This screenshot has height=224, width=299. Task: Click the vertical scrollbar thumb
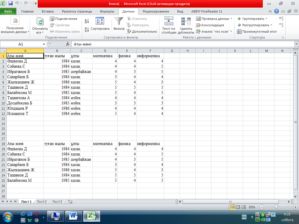click(x=295, y=122)
